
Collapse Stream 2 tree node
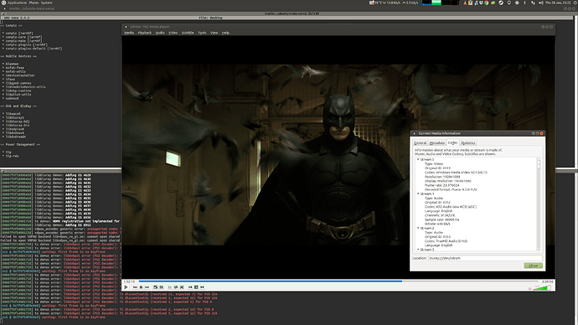click(x=418, y=228)
